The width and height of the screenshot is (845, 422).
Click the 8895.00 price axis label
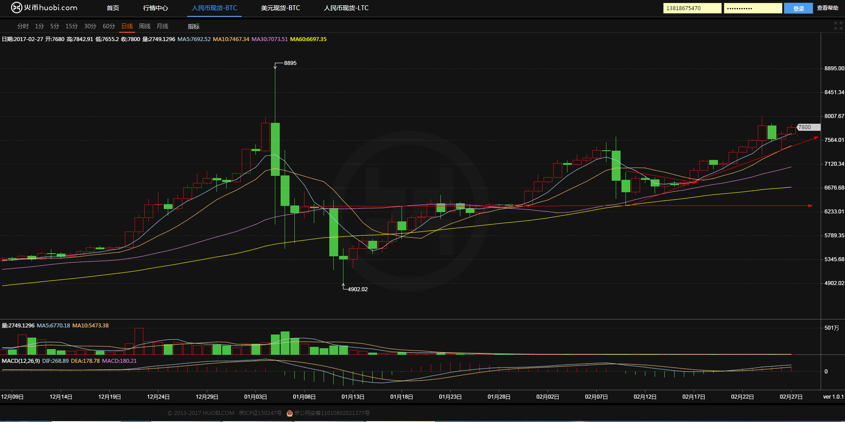click(834, 68)
